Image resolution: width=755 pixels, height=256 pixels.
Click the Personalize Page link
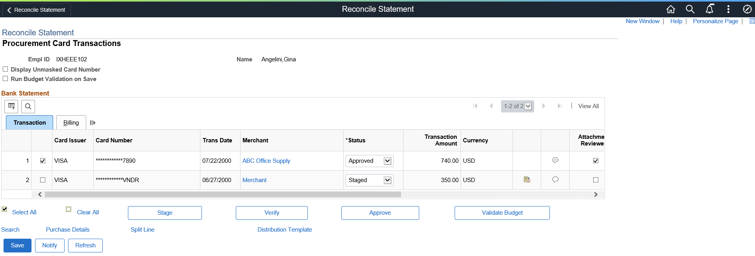click(716, 21)
